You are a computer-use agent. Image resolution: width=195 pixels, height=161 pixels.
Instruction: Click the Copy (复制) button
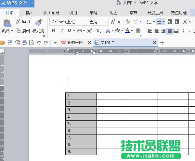tap(23, 31)
